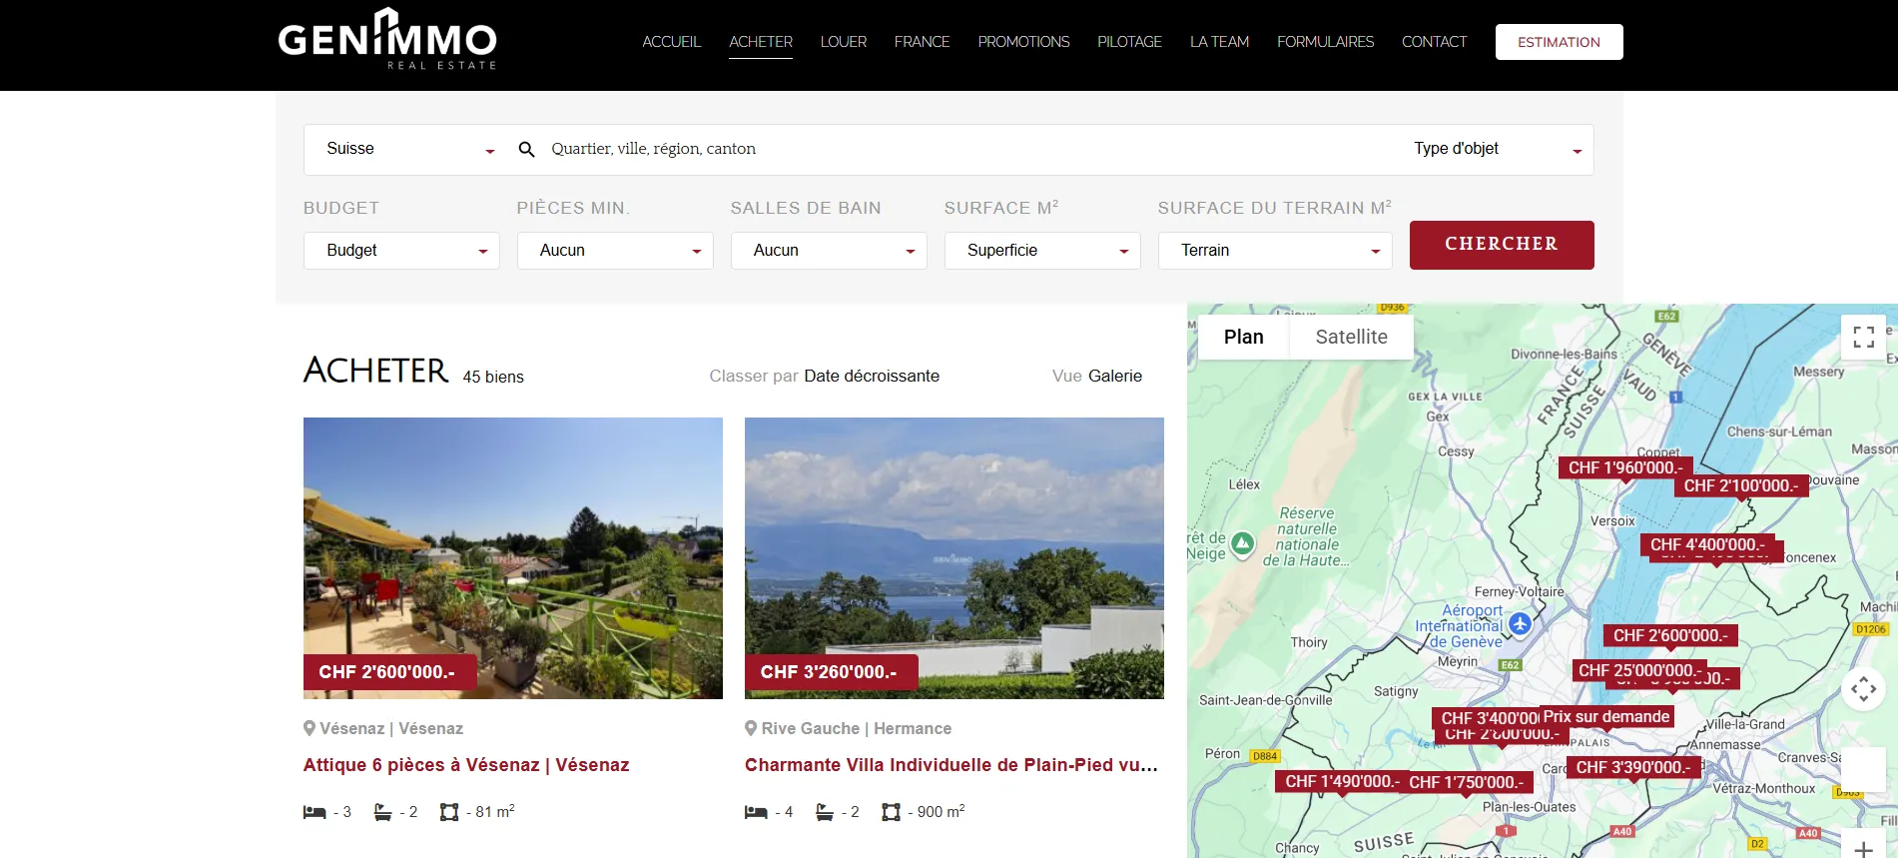Click bed icon on Villa listing

click(x=756, y=812)
